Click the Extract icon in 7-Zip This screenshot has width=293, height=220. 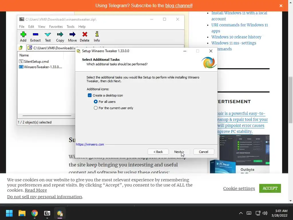pos(35,37)
